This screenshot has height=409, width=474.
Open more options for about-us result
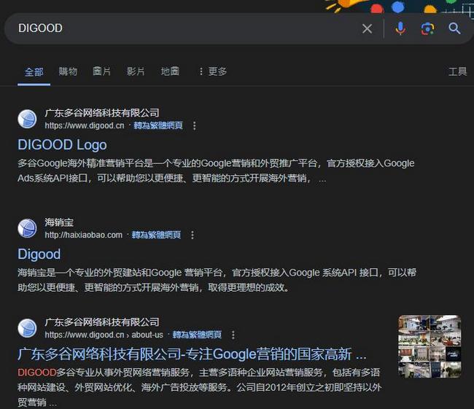pyautogui.click(x=233, y=335)
